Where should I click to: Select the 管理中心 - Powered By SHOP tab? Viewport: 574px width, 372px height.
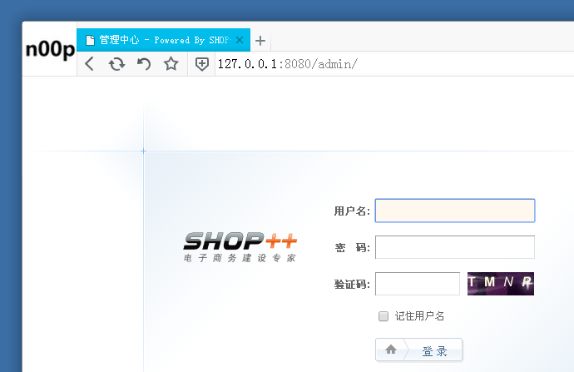[x=163, y=40]
